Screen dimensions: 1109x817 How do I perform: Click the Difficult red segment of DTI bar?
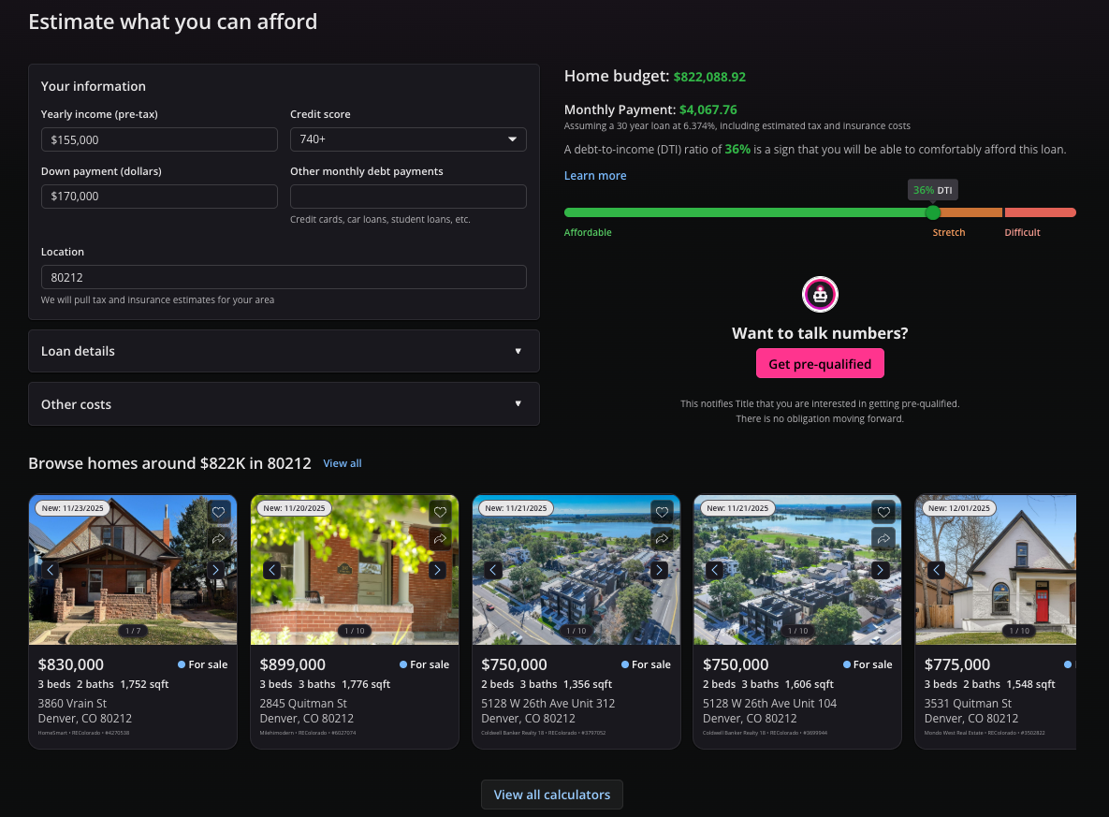[x=1041, y=212]
